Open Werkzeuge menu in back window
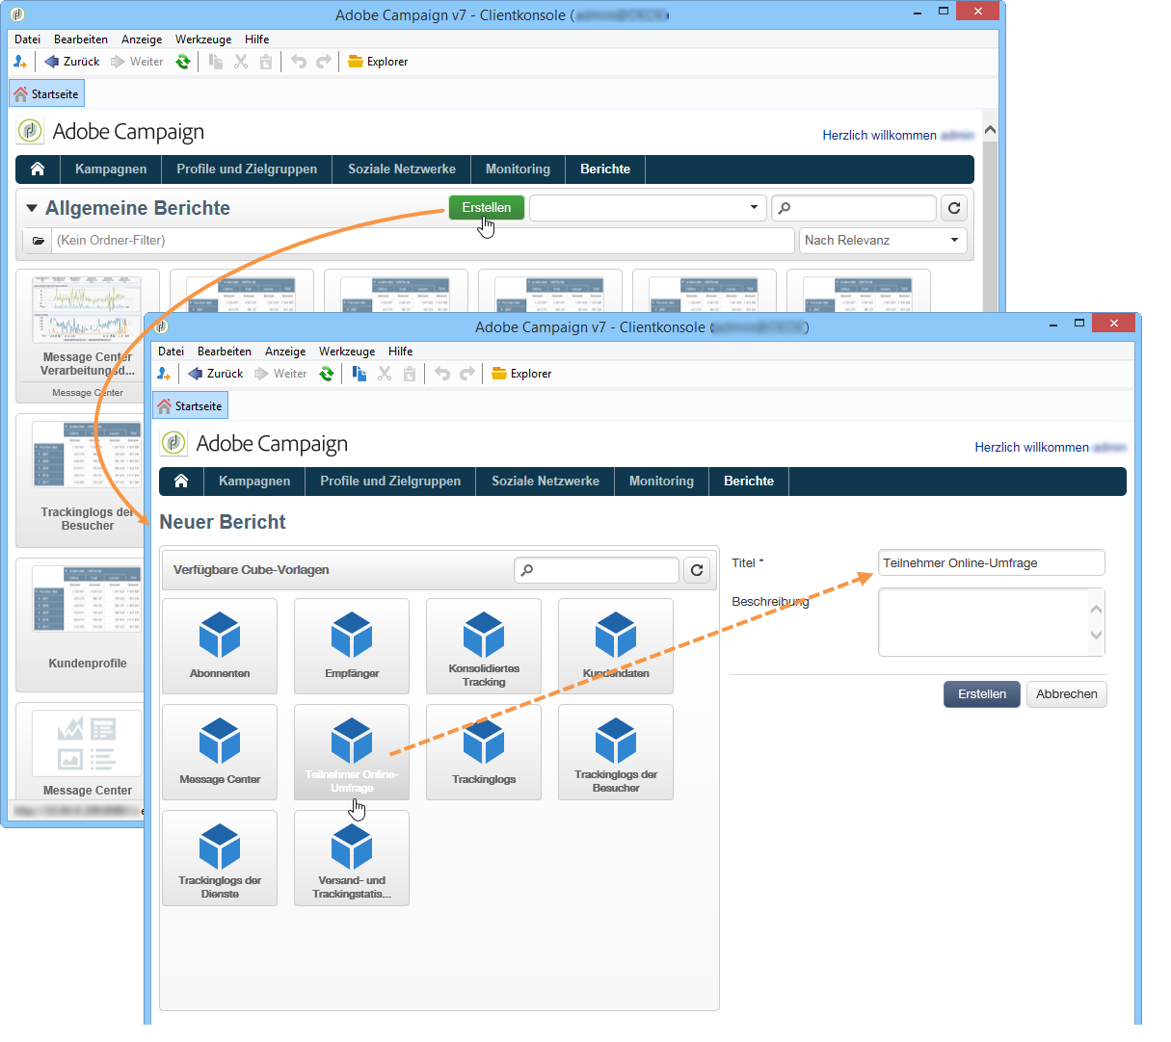 (203, 39)
